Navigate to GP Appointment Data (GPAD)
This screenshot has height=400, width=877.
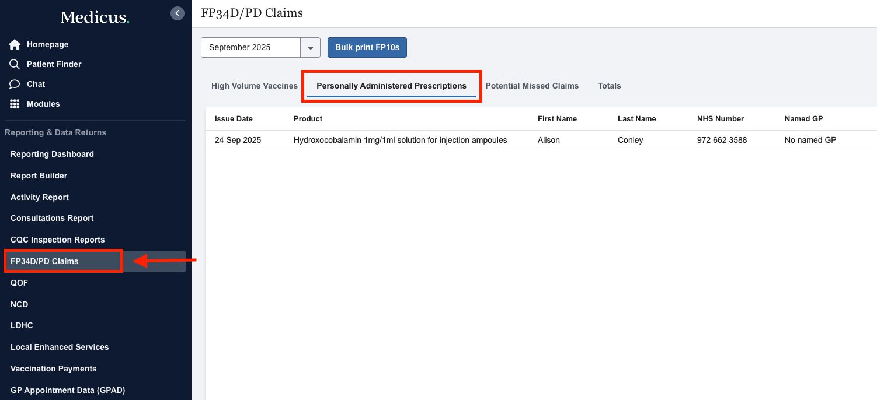click(67, 390)
